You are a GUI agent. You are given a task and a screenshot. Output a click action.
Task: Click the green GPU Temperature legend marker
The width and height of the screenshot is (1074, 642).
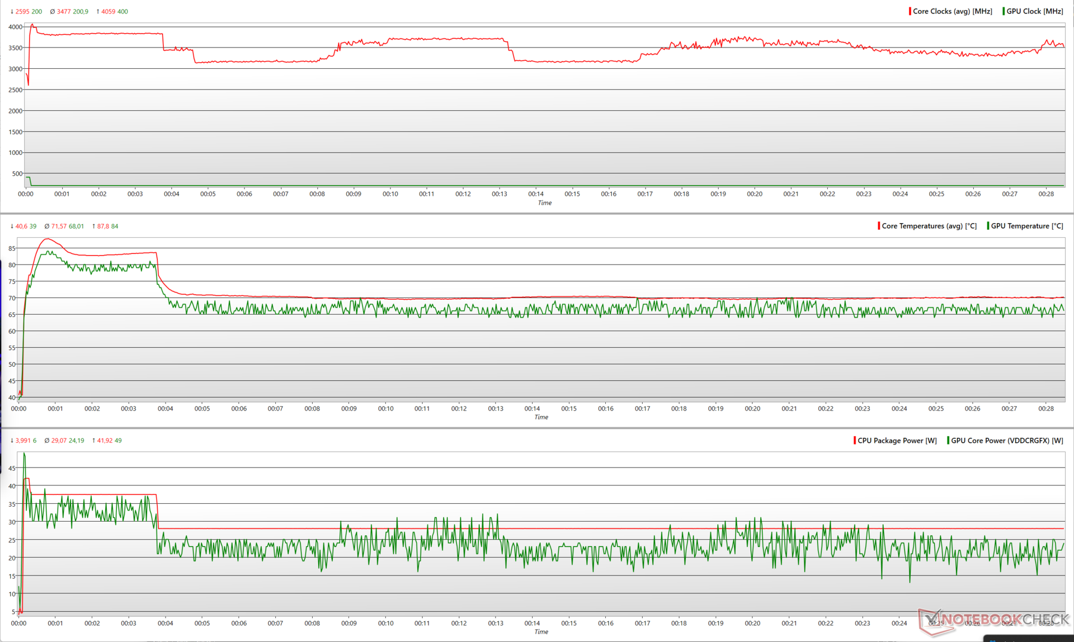[x=988, y=226]
